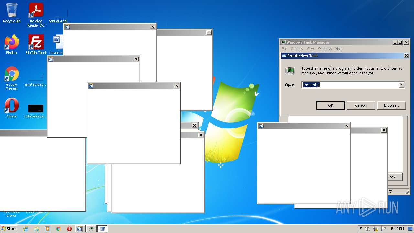Open the Help menu in Task Manager

(339, 49)
